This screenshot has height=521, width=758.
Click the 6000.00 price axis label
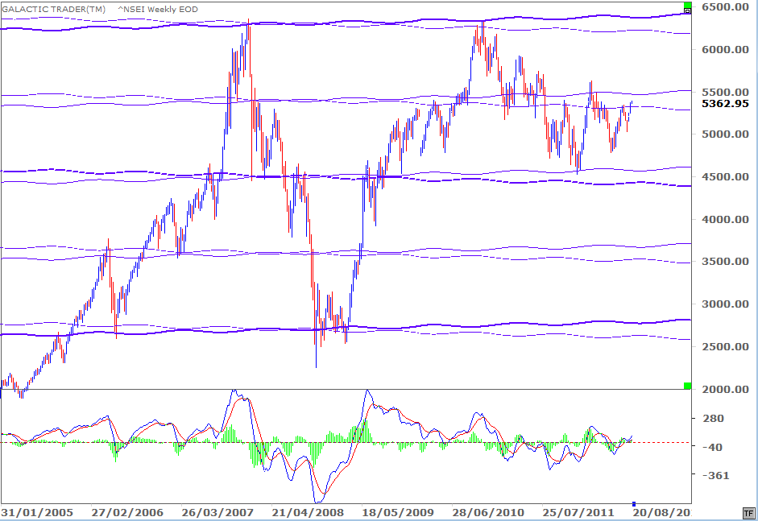click(725, 49)
